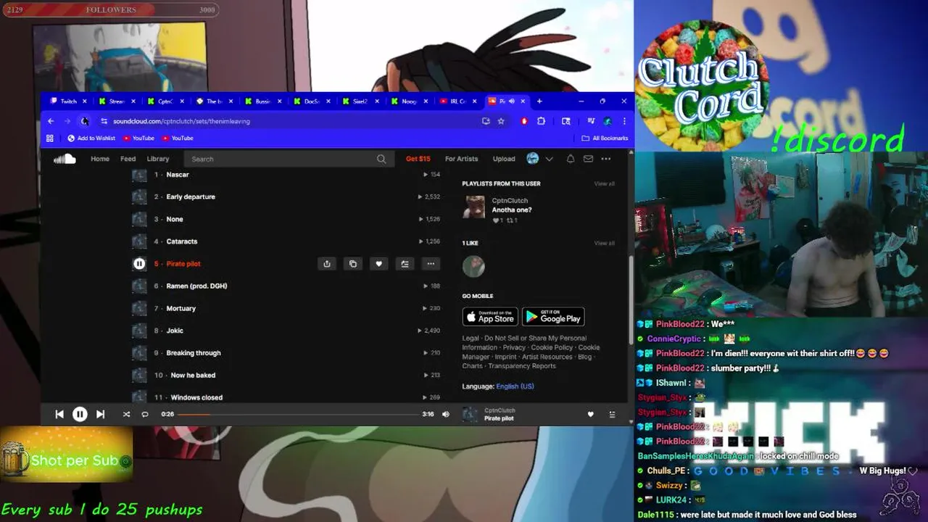928x522 pixels.
Task: Open the liker's avatar under 1 Like
Action: pos(473,266)
